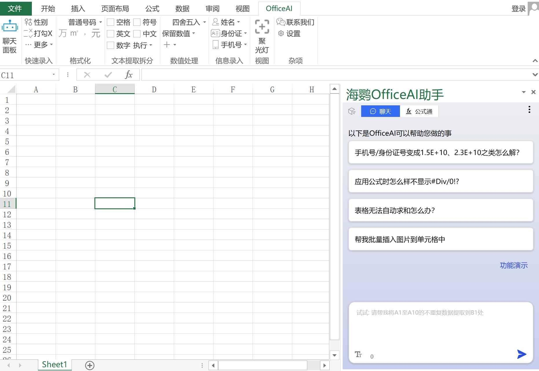Viewport: 539px width, 371px height.
Task: Open the 数据 ribbon tab
Action: click(x=182, y=8)
